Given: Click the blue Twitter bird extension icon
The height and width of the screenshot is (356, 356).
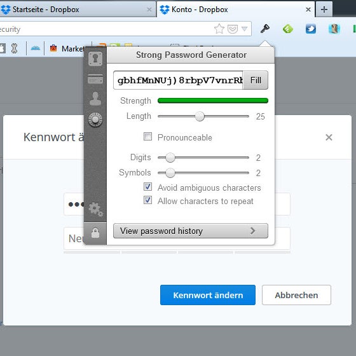Looking at the screenshot, I should point(311,29).
